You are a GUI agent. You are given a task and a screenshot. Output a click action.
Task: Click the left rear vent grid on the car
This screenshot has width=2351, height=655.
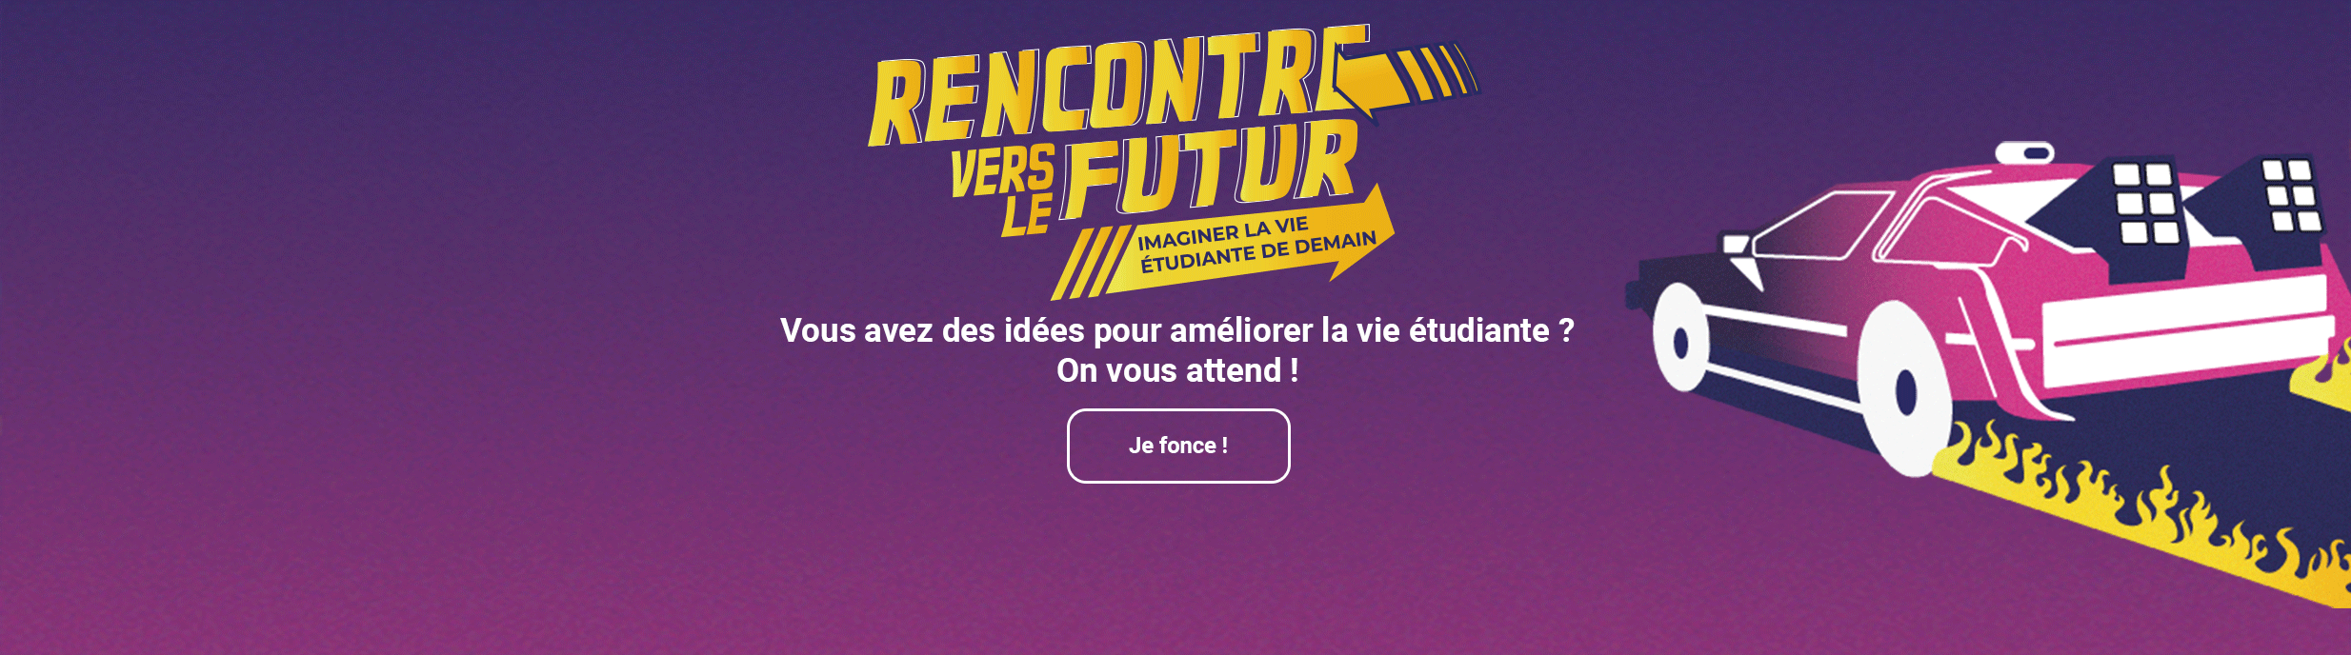(x=2145, y=203)
